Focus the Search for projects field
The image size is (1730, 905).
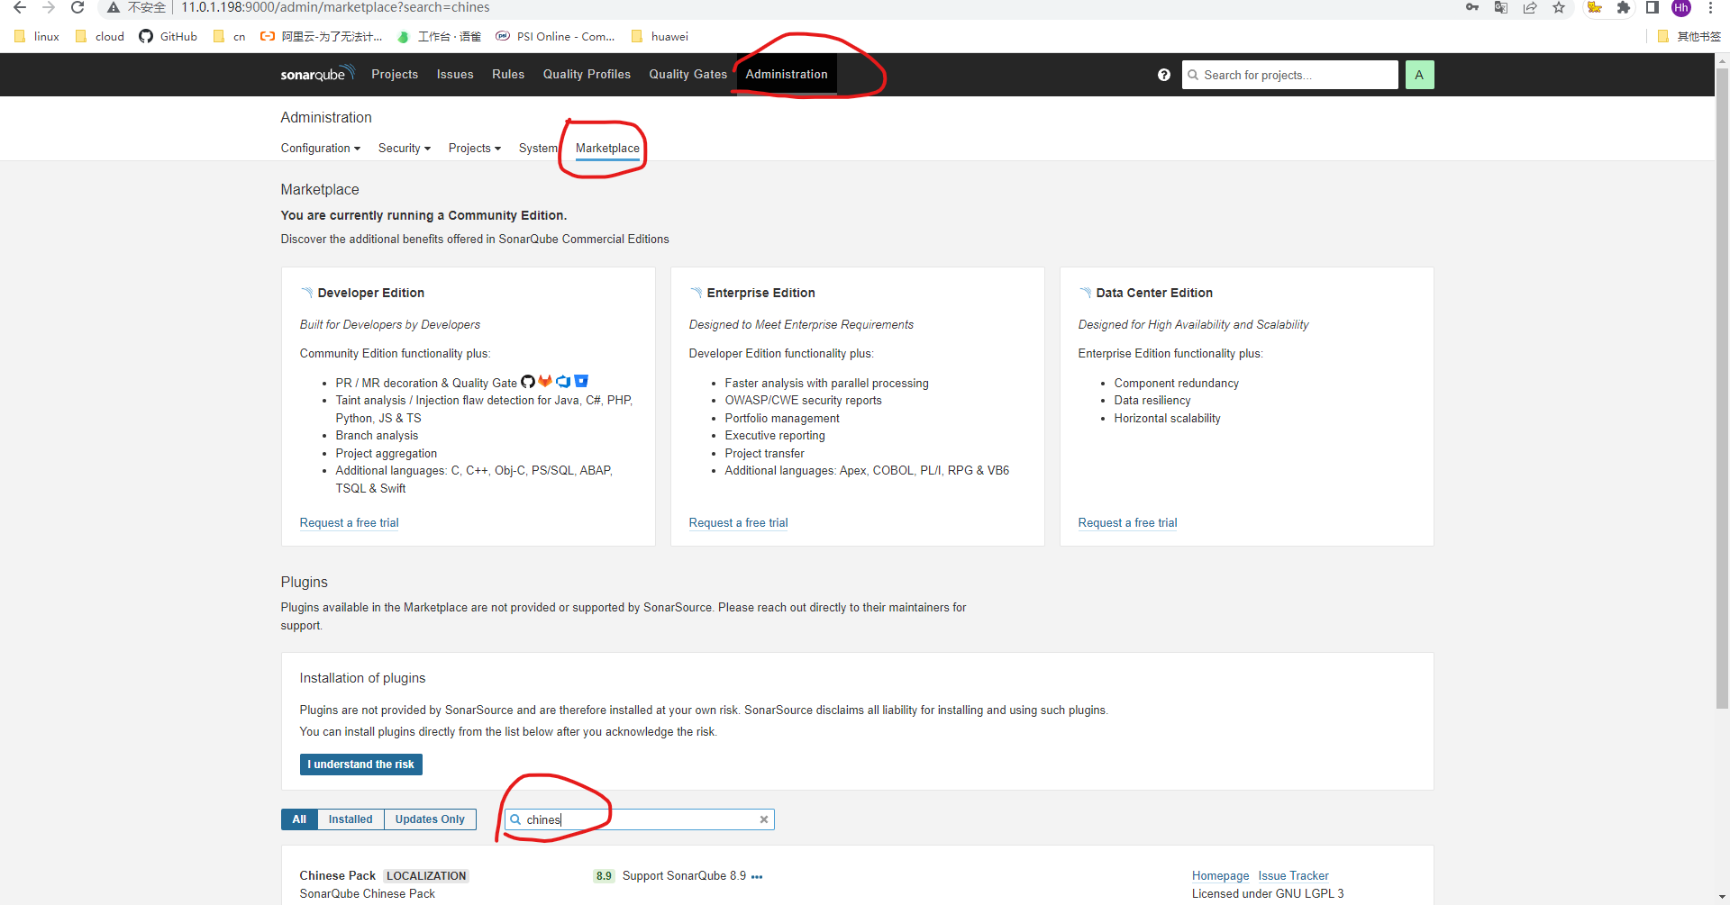(x=1289, y=75)
